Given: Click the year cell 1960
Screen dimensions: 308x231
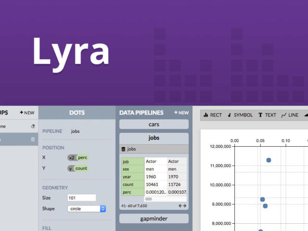Looking at the screenshot, I should pos(151,177).
